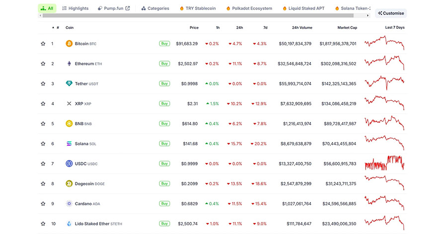447x234 pixels.
Task: Click the Ethereum diamond logo
Action: click(69, 64)
